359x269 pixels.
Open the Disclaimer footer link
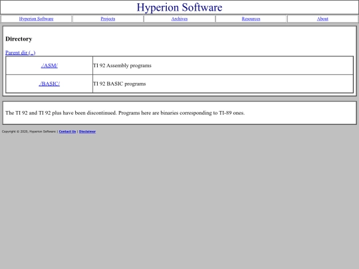pyautogui.click(x=87, y=132)
